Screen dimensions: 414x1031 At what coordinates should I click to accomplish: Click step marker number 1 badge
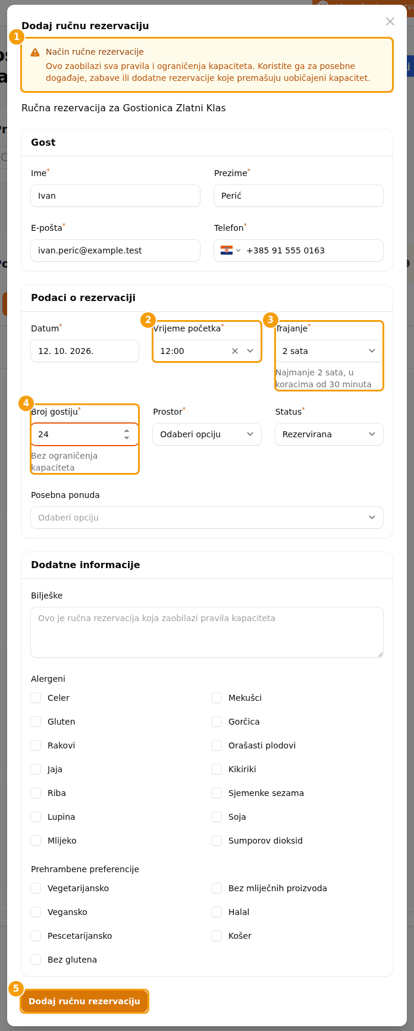[x=16, y=36]
